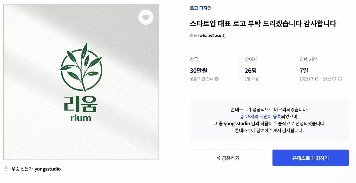Select the 참여자 26명 participants count
Screen dimensions: 356x183
click(250, 70)
